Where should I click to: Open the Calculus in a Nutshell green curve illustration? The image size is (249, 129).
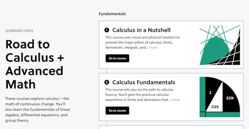point(220,45)
